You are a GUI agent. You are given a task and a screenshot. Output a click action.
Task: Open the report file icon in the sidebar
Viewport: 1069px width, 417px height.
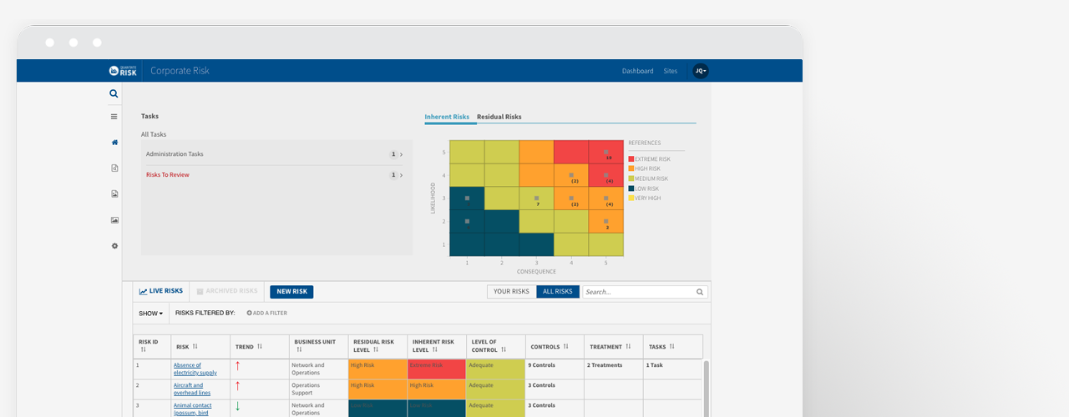[x=114, y=193]
